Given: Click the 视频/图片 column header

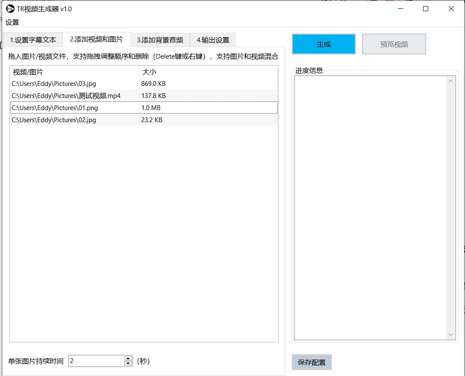Looking at the screenshot, I should [x=74, y=72].
